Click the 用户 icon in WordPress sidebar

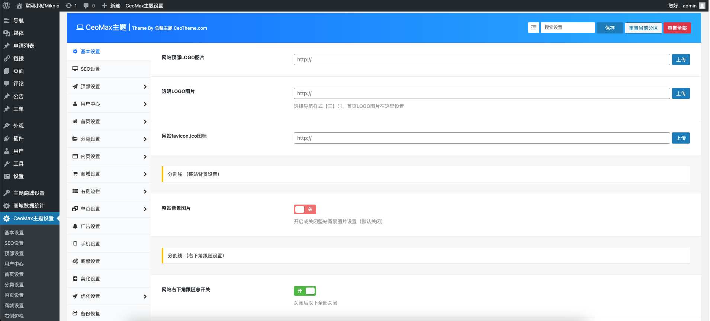pos(7,151)
